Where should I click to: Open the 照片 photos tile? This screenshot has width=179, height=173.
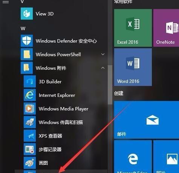pyautogui.click(x=166, y=157)
